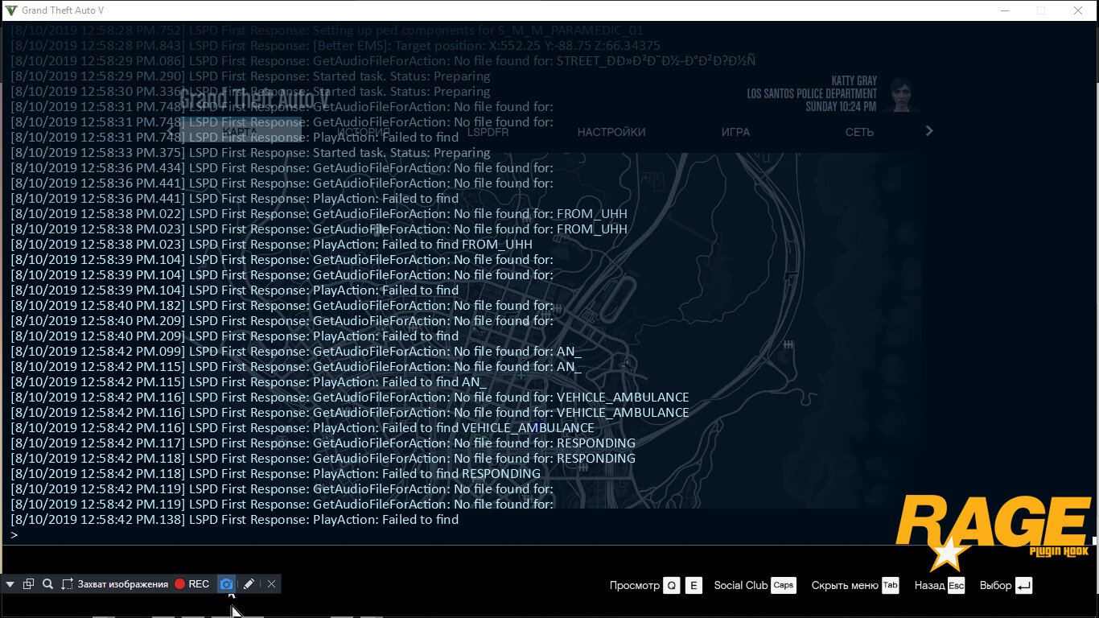Open the LSPDFR tab

click(x=488, y=132)
